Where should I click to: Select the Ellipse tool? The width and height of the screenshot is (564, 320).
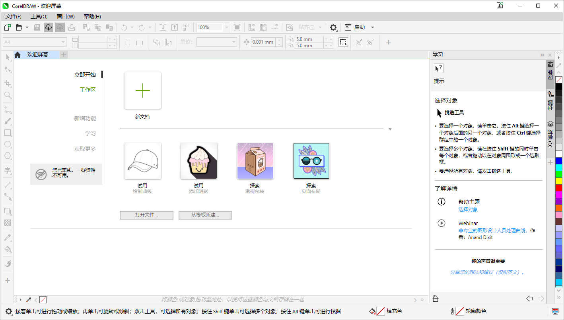click(x=8, y=144)
